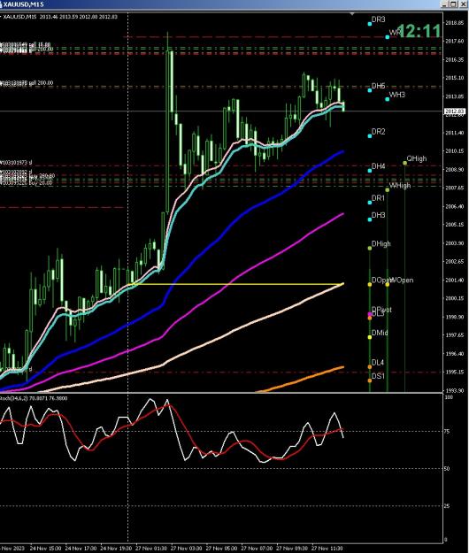Click the 24 Nov 15:30 time label
Viewport: 469px width, 553px height.
[x=45, y=549]
